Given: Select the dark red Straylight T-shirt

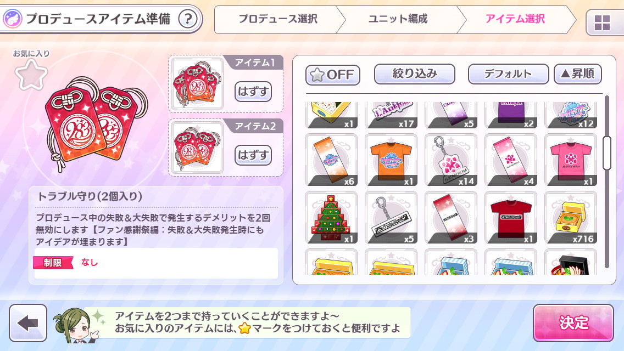Looking at the screenshot, I should point(511,217).
